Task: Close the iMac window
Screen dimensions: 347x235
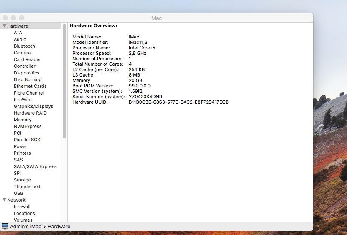Action: point(5,18)
